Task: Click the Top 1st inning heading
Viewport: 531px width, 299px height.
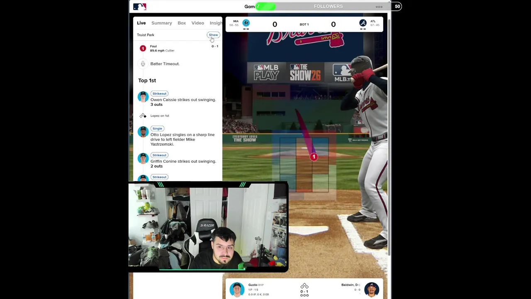Action: tap(147, 81)
